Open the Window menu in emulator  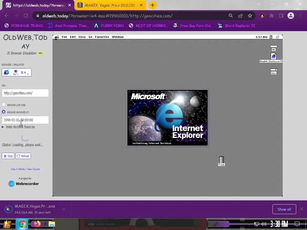pos(118,37)
